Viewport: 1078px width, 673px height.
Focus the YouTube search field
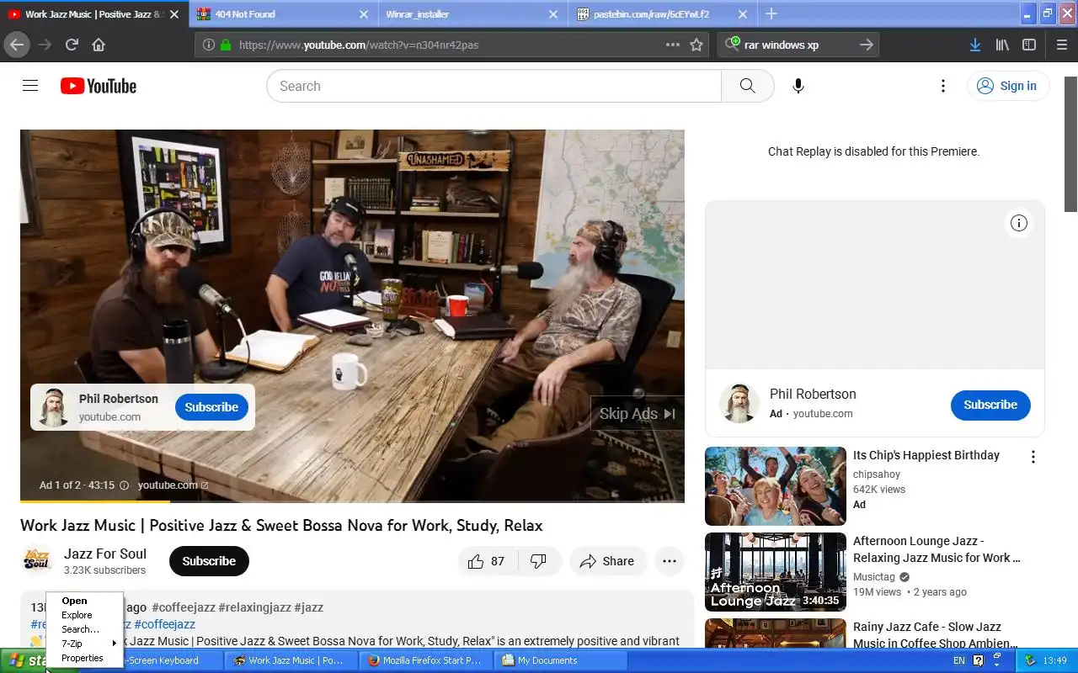[x=494, y=86]
